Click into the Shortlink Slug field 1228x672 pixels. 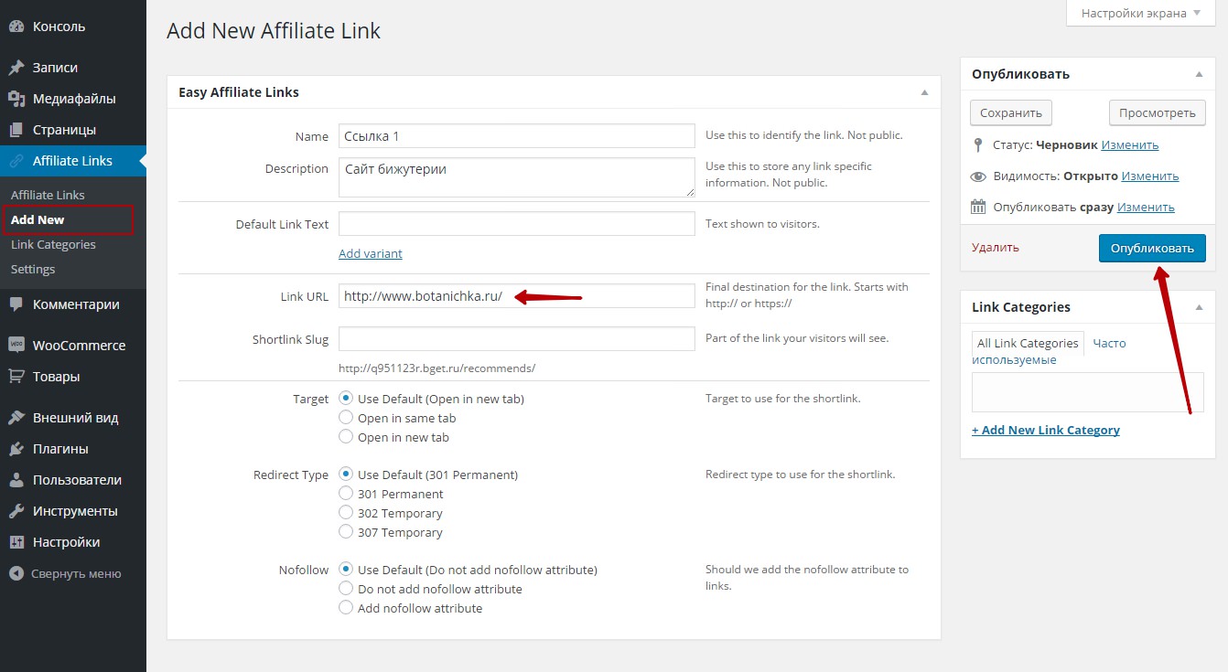coord(517,338)
